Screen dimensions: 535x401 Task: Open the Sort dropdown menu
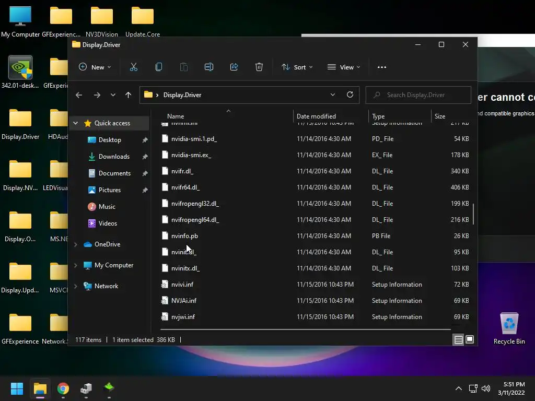click(297, 67)
